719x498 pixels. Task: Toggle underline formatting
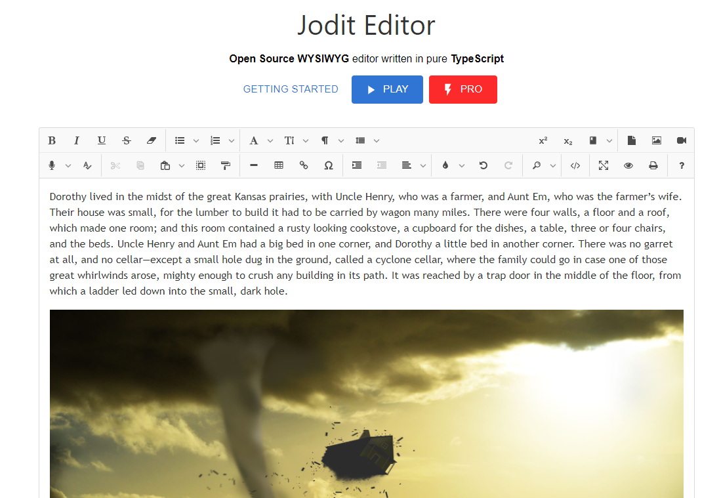point(102,140)
